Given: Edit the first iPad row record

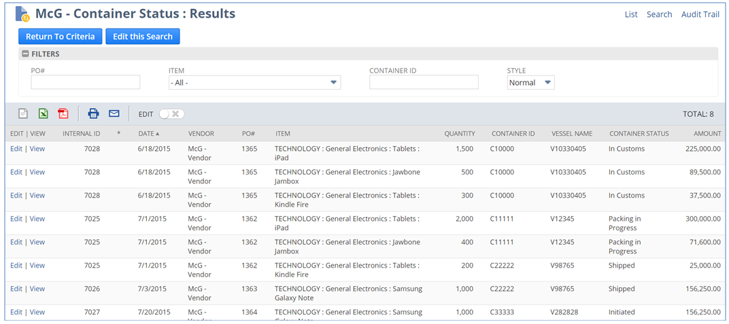Looking at the screenshot, I should pyautogui.click(x=16, y=149).
